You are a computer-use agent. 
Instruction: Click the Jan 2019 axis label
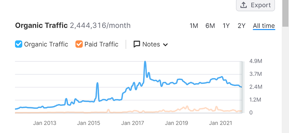[176, 123]
